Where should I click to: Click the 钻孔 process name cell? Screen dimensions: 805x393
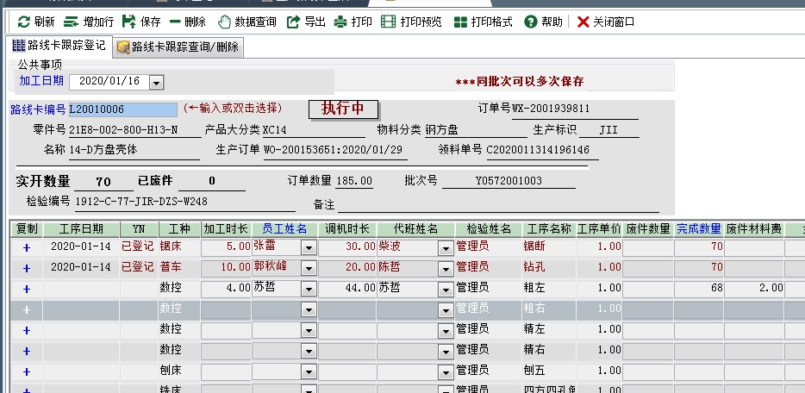tap(534, 267)
